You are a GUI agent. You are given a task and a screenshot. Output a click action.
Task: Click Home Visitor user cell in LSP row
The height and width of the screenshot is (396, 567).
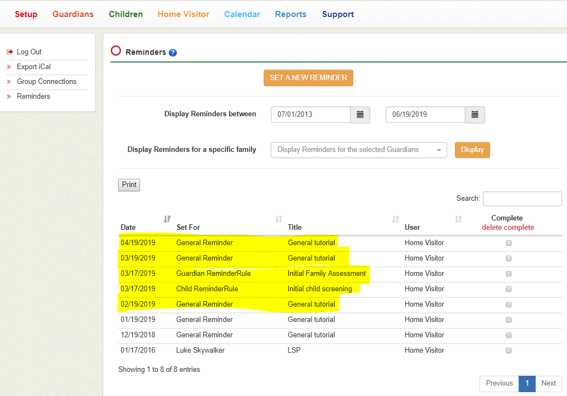pos(424,350)
